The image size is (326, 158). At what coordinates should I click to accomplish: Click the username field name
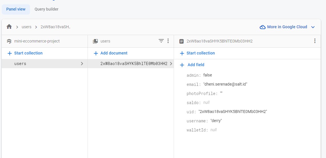point(197,121)
